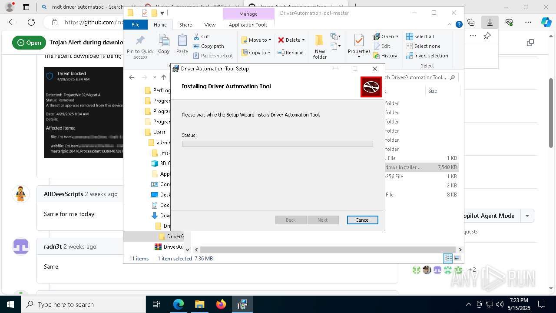
Task: Switch to mdt driver automatioc Search tab
Action: tap(82, 7)
